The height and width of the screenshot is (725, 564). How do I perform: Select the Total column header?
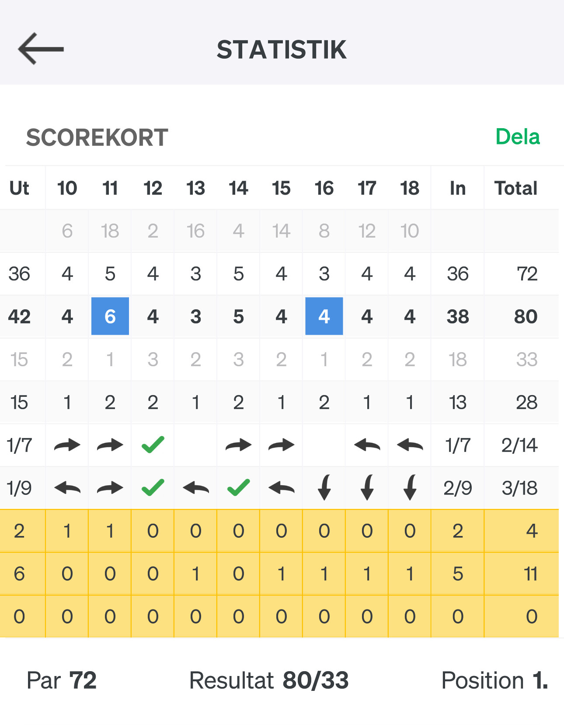coord(516,188)
